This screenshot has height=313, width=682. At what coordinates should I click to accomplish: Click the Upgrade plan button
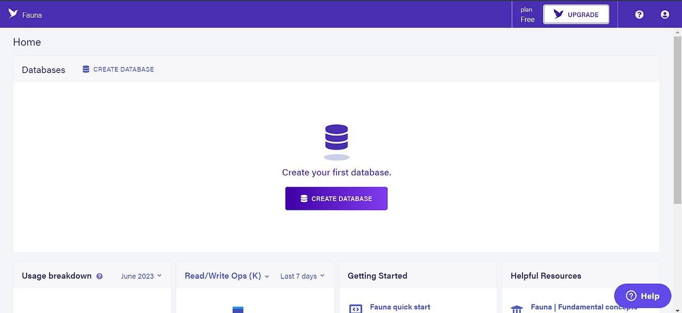[x=576, y=14]
